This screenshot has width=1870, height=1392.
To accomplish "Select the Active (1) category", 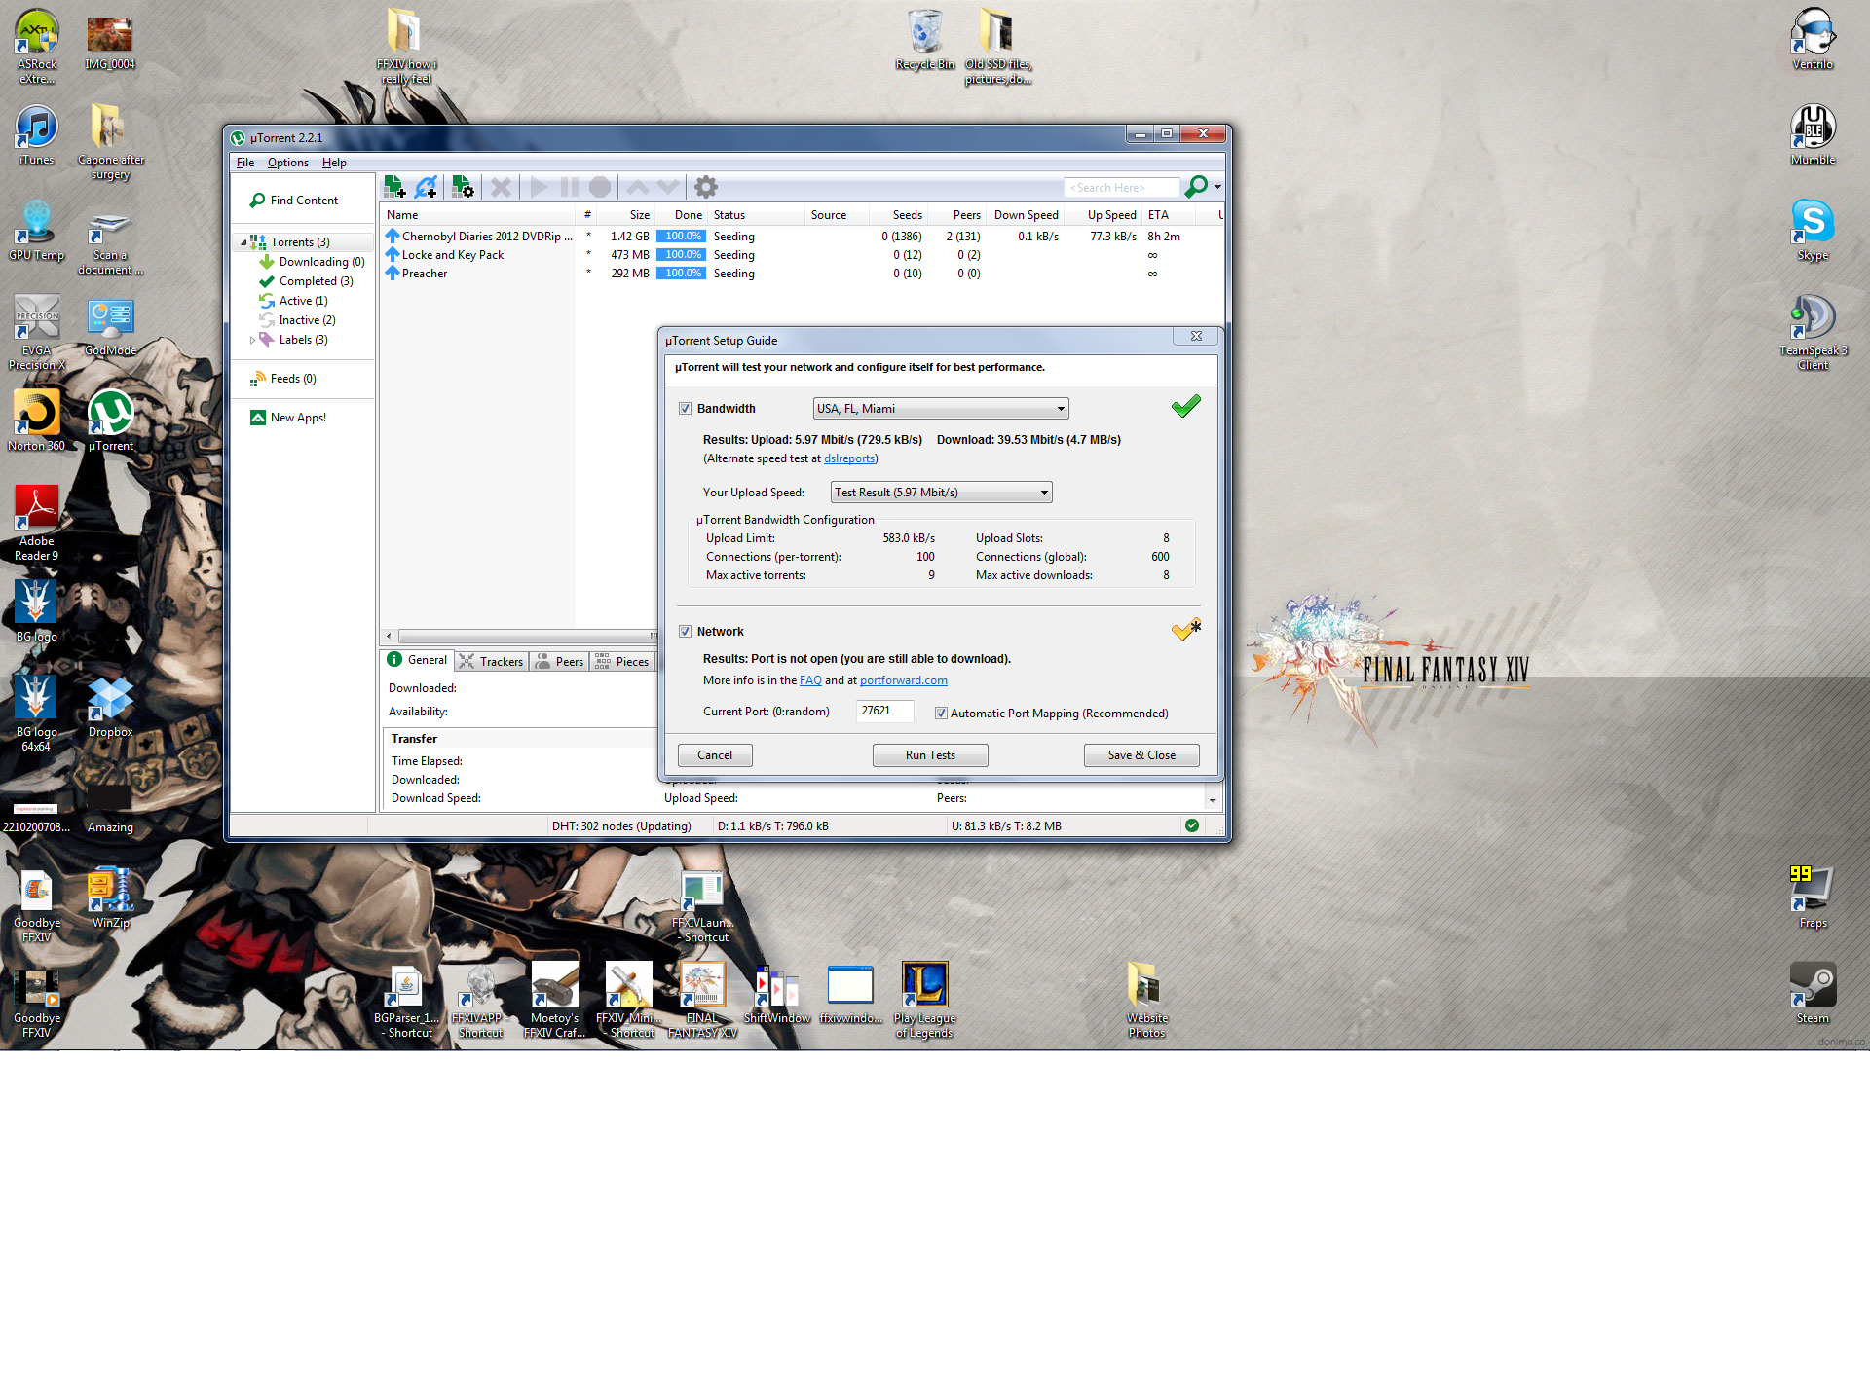I will tap(303, 301).
